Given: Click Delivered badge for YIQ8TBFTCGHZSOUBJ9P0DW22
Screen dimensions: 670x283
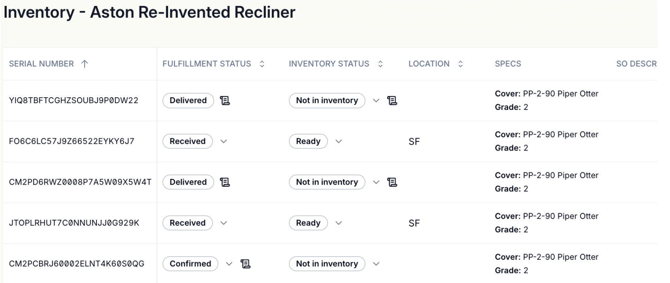Looking at the screenshot, I should [188, 101].
